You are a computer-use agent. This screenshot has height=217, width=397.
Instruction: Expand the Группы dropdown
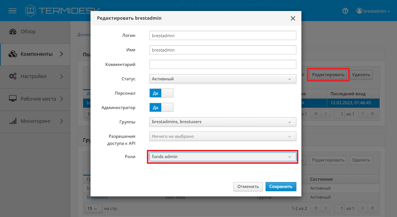click(223, 122)
